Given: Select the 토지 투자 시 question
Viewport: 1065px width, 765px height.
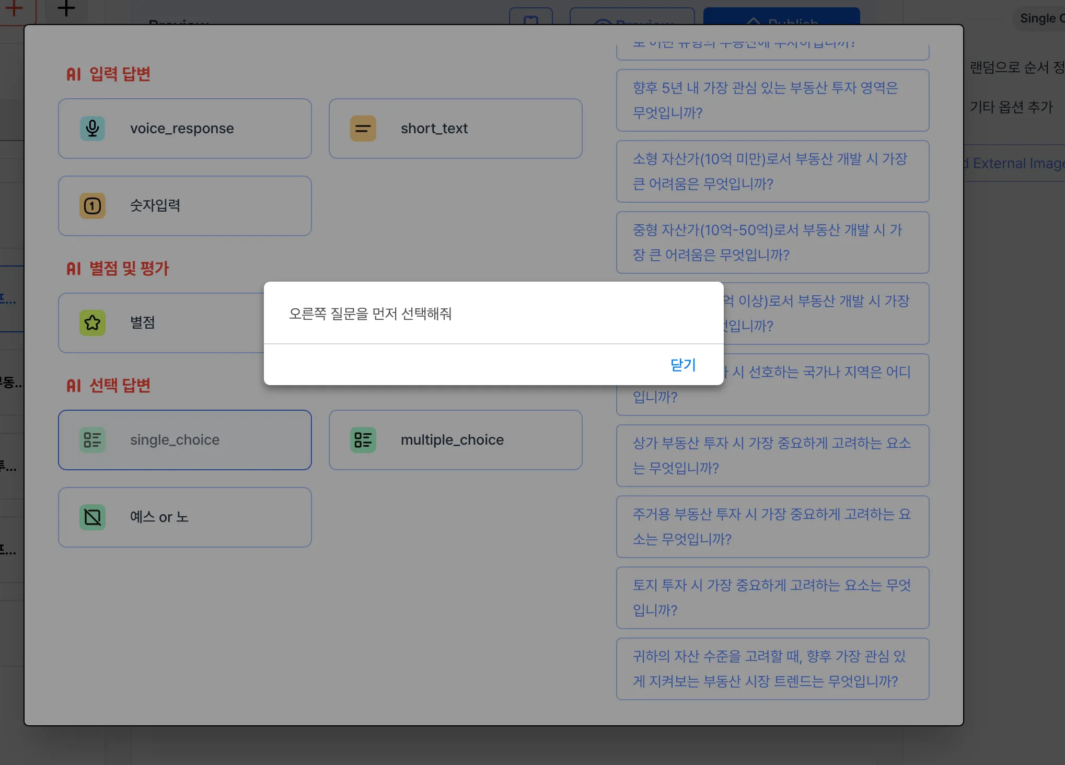Looking at the screenshot, I should click(772, 598).
